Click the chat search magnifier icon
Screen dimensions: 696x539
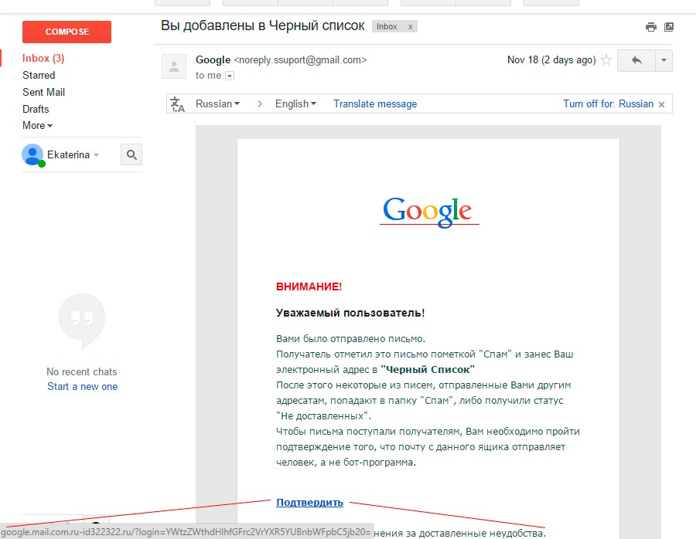coord(131,154)
